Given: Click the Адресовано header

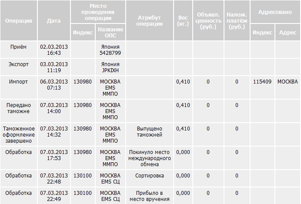Looking at the screenshot, I should [x=275, y=13].
